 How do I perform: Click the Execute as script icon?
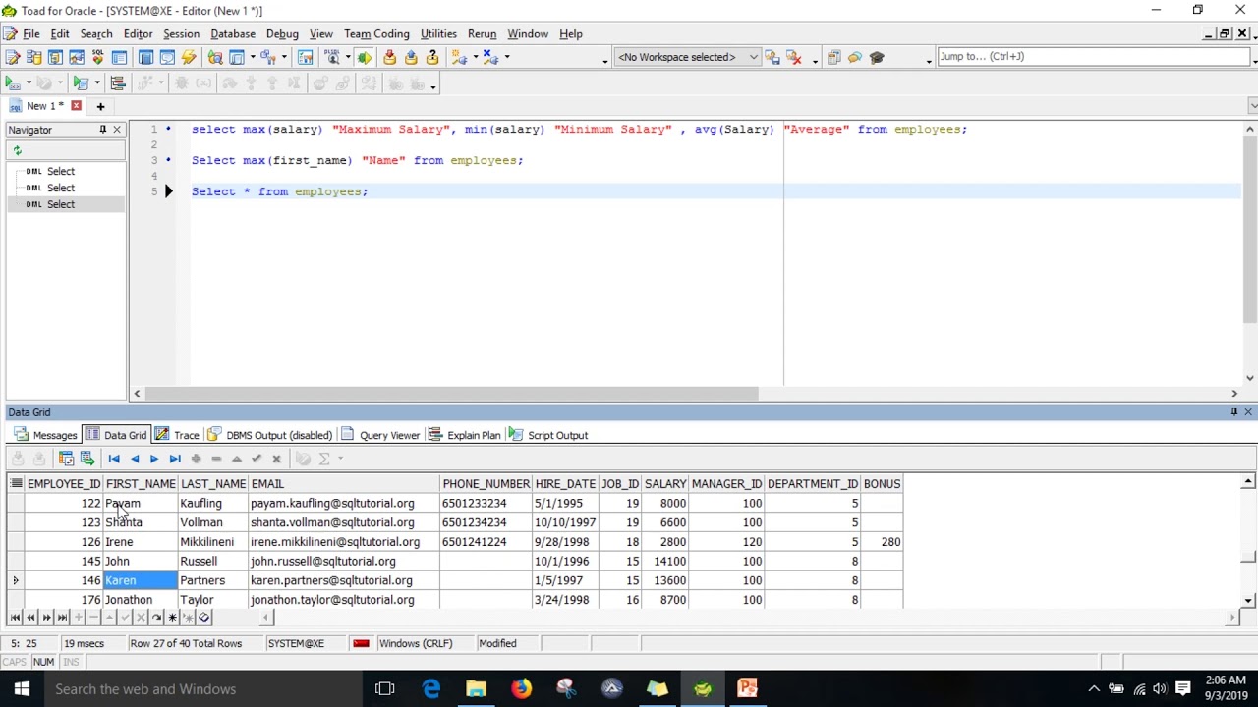point(81,82)
